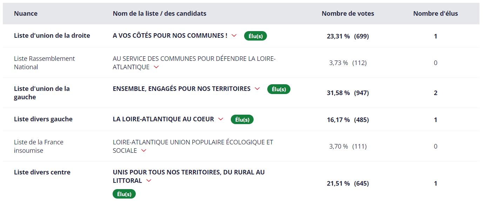Click Liste Rassemblement National nuance cell
The image size is (483, 201).
pos(45,63)
